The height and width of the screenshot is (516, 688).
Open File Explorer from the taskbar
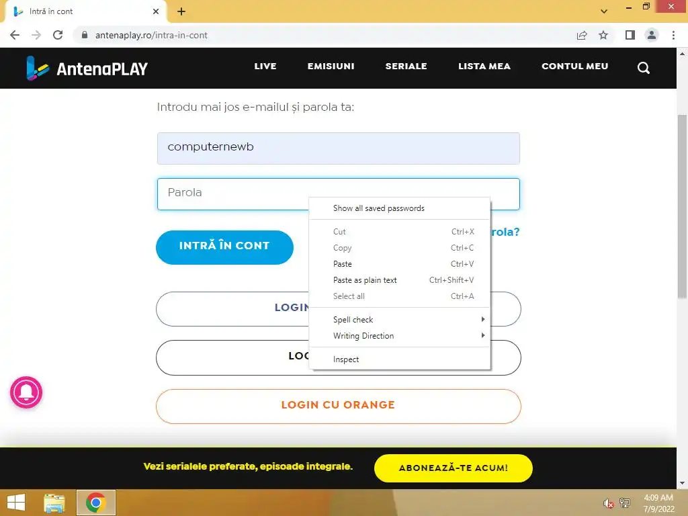click(x=54, y=503)
